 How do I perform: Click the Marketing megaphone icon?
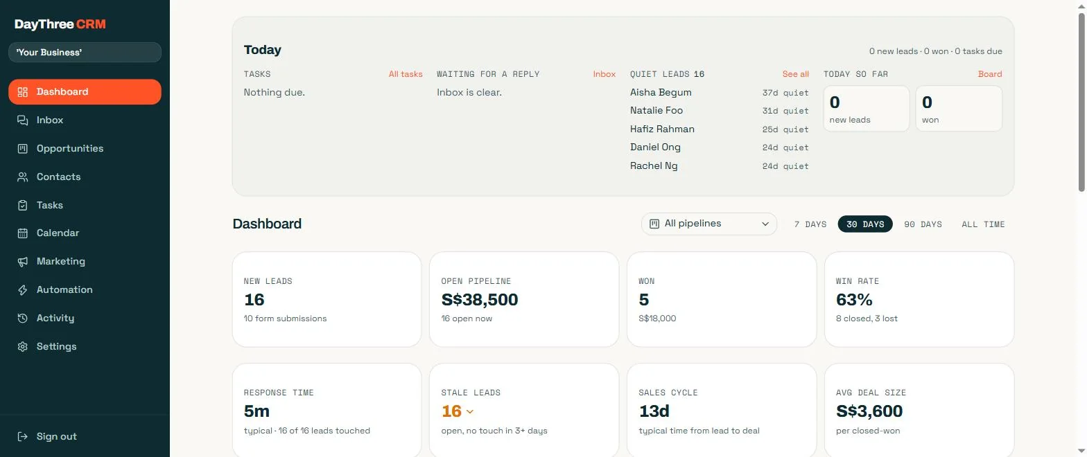click(x=23, y=262)
